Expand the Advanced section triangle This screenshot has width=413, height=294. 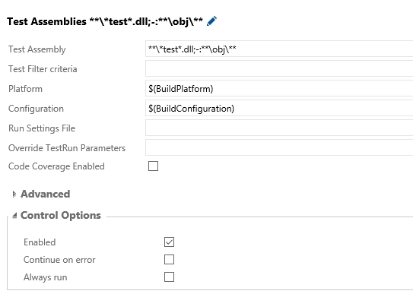[14, 194]
